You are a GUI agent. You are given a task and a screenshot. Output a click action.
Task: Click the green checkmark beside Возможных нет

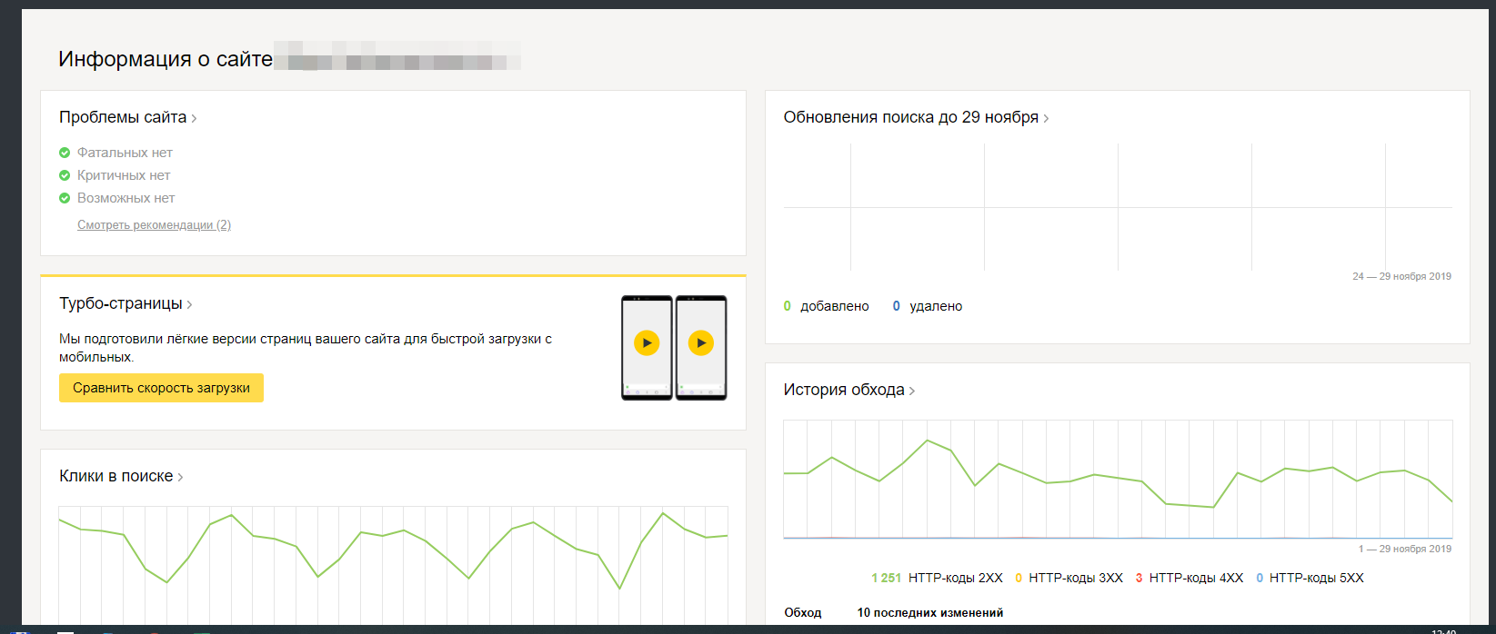pos(65,198)
